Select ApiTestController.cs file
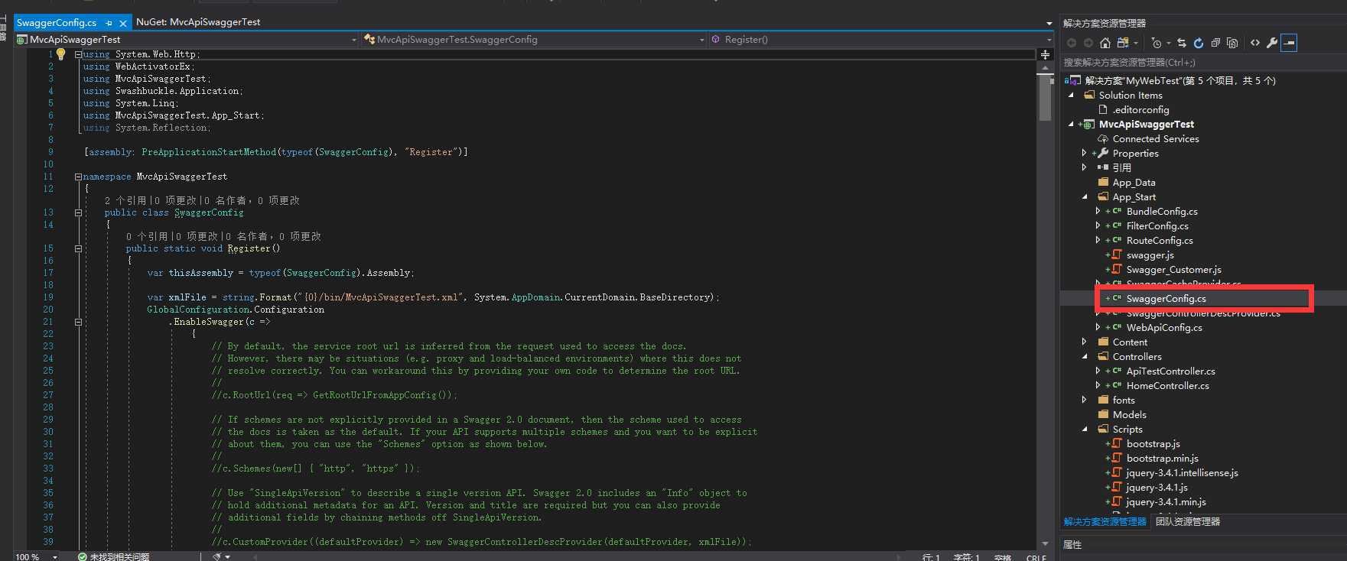The width and height of the screenshot is (1347, 561). (1170, 371)
